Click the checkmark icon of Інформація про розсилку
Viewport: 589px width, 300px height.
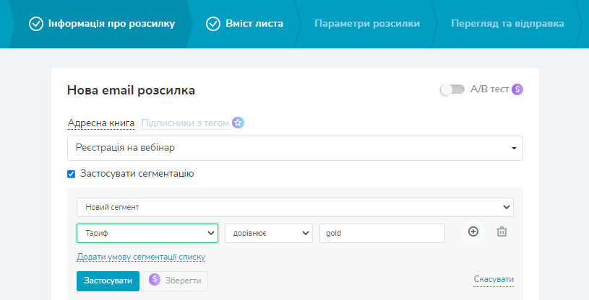click(36, 24)
